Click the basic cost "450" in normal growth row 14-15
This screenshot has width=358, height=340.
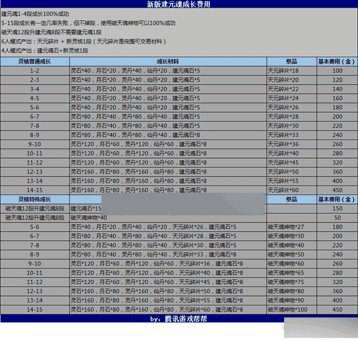pyautogui.click(x=337, y=190)
